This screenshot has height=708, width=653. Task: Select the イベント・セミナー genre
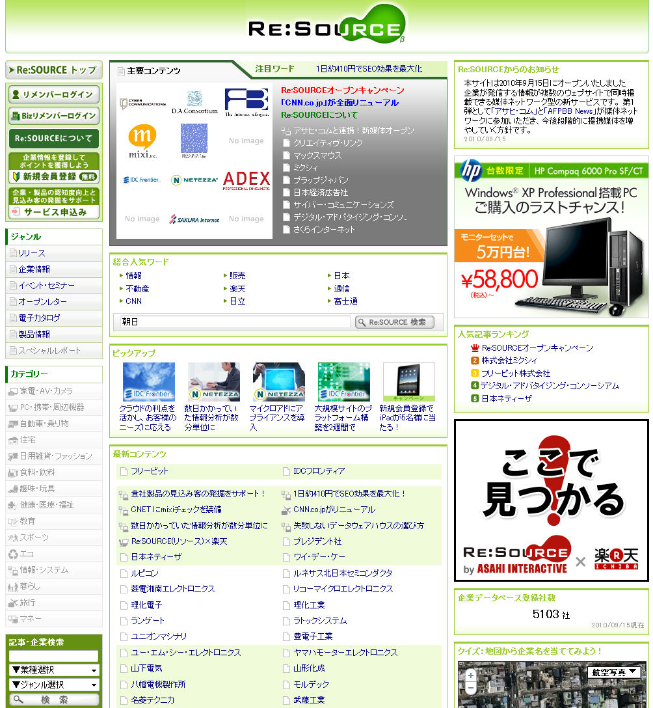pyautogui.click(x=46, y=286)
